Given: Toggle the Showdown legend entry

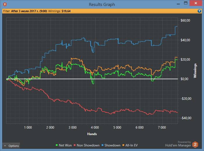Looking at the screenshot, I should [x=111, y=145].
